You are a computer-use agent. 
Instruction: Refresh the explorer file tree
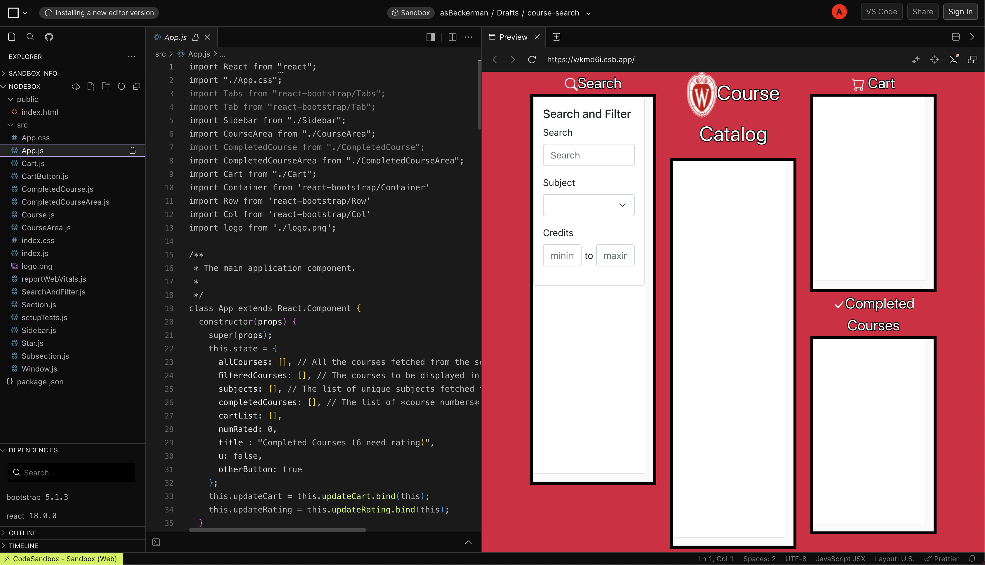coord(121,86)
